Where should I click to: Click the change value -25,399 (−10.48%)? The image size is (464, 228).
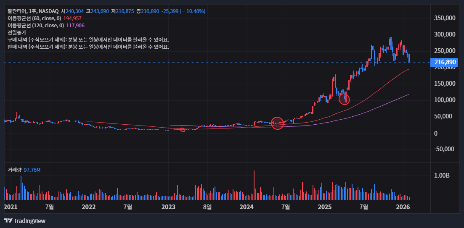coord(183,11)
